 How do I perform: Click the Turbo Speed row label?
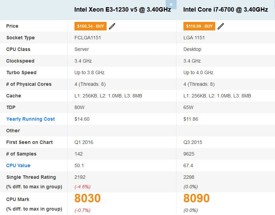click(22, 72)
